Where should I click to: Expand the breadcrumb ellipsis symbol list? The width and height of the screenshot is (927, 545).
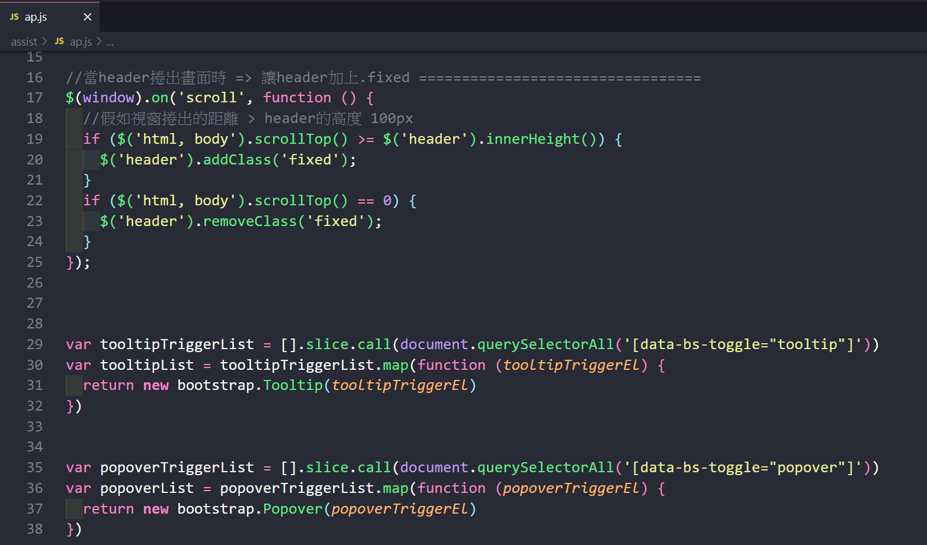click(x=110, y=42)
